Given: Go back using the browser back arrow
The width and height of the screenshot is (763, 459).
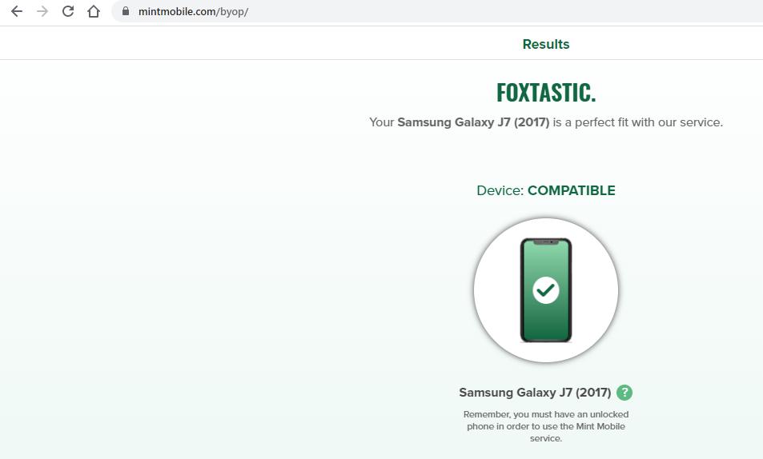Looking at the screenshot, I should [x=17, y=11].
